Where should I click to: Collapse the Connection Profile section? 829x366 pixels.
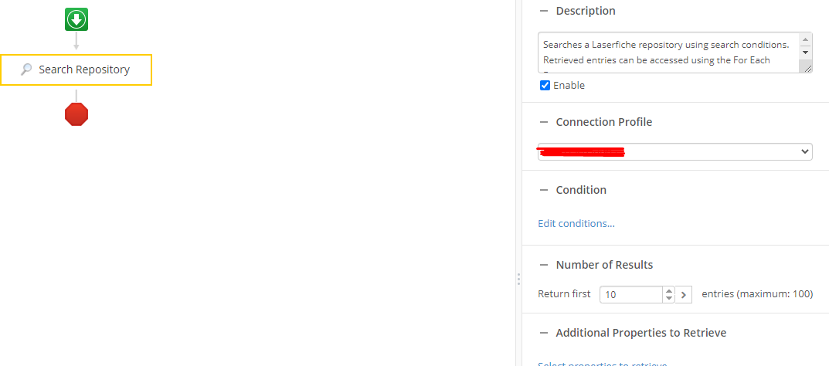coord(543,122)
